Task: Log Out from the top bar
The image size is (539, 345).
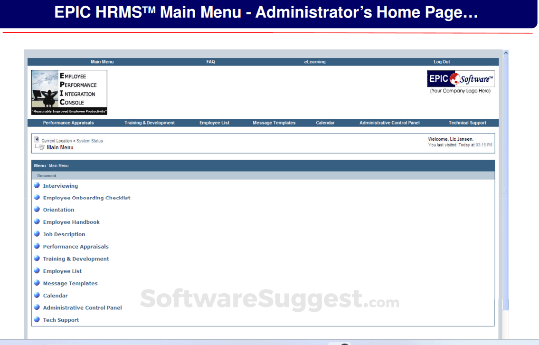Action: click(x=442, y=62)
